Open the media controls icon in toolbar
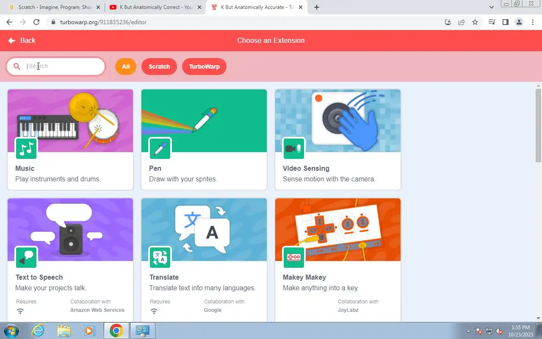The height and width of the screenshot is (339, 542). coord(492,22)
